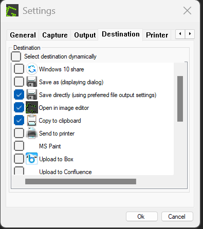203x229 pixels.
Task: Click the horizontal scrollbar thumb under the list
Action: tap(81, 181)
